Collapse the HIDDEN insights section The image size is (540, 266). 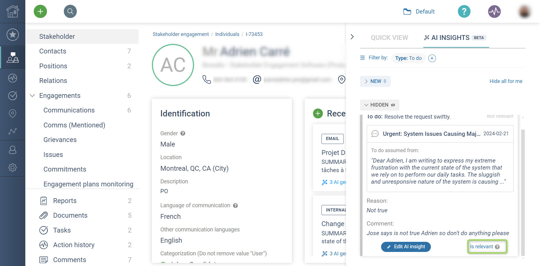(379, 105)
